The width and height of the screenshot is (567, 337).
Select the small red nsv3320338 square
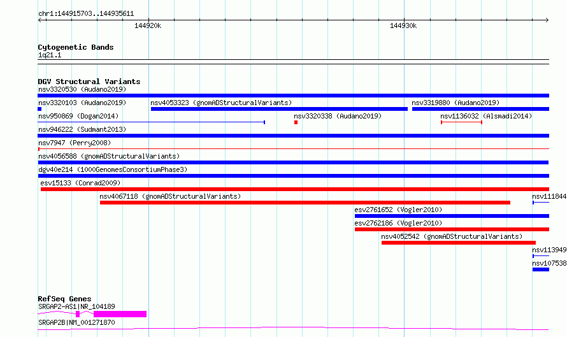pyautogui.click(x=296, y=122)
